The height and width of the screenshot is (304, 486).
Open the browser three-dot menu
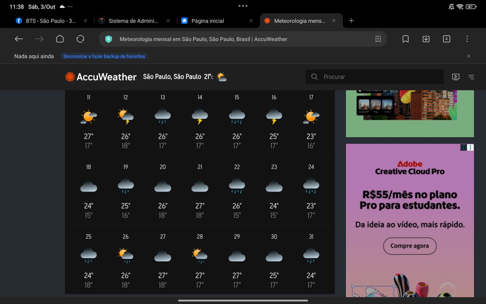[467, 39]
